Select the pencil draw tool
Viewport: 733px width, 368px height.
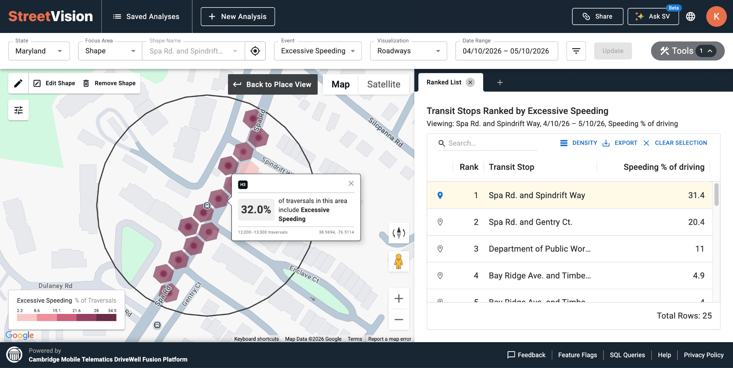tap(18, 83)
